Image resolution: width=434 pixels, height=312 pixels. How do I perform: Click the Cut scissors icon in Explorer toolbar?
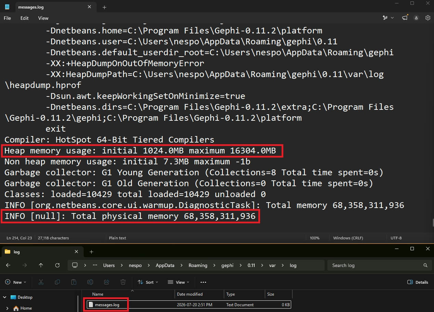(41, 282)
